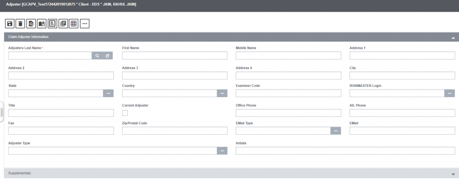The image size is (459, 179).
Task: Click the First Name input field
Action: (174, 55)
